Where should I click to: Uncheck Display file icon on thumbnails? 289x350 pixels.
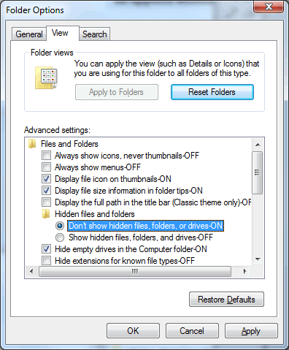click(x=46, y=179)
